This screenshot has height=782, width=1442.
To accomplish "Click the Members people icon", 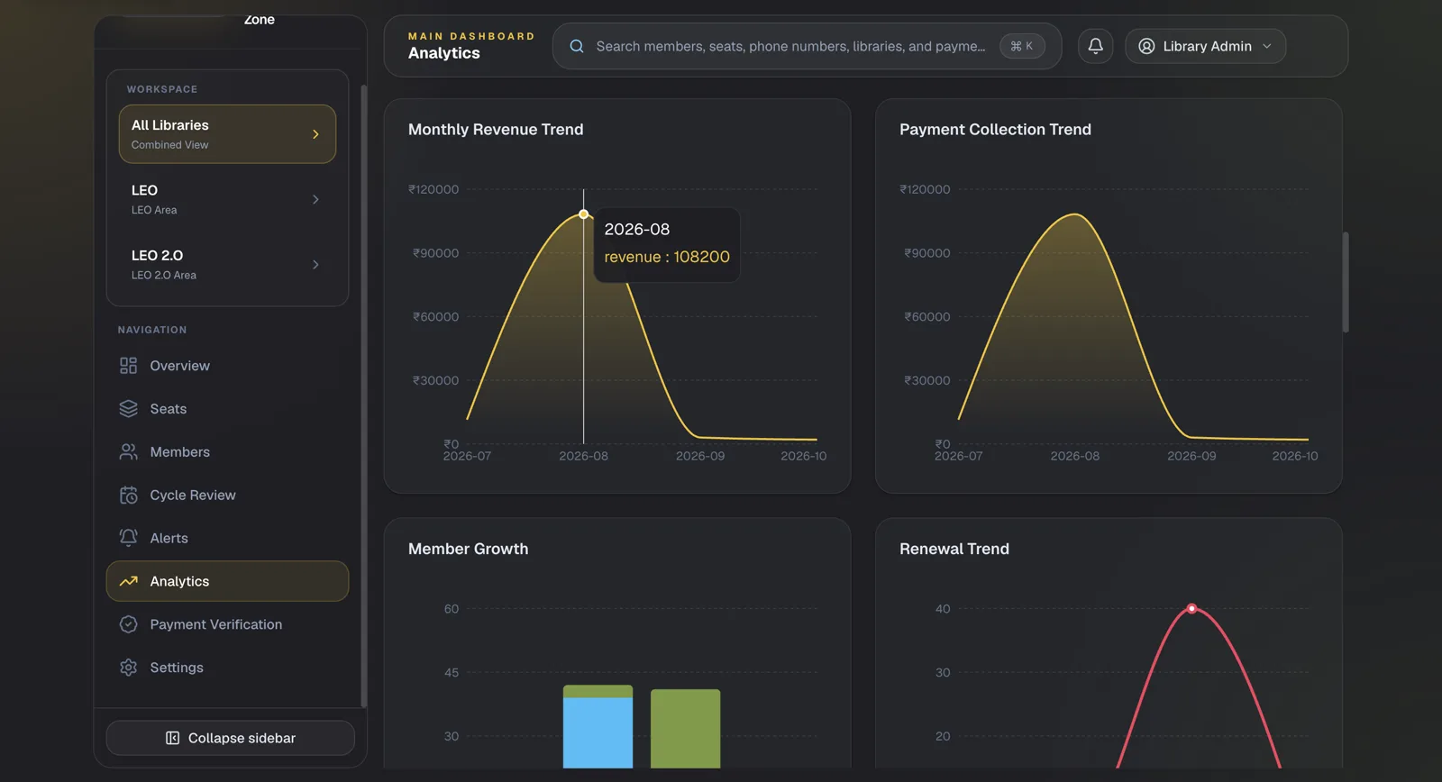I will point(129,452).
